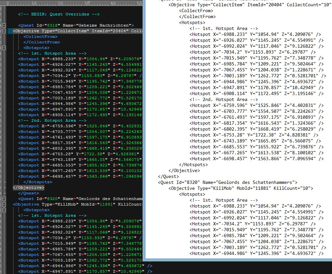This screenshot has width=332, height=274.
Task: Collapse Hotspots fold under CollectItem objective
Action: click(x=4, y=48)
